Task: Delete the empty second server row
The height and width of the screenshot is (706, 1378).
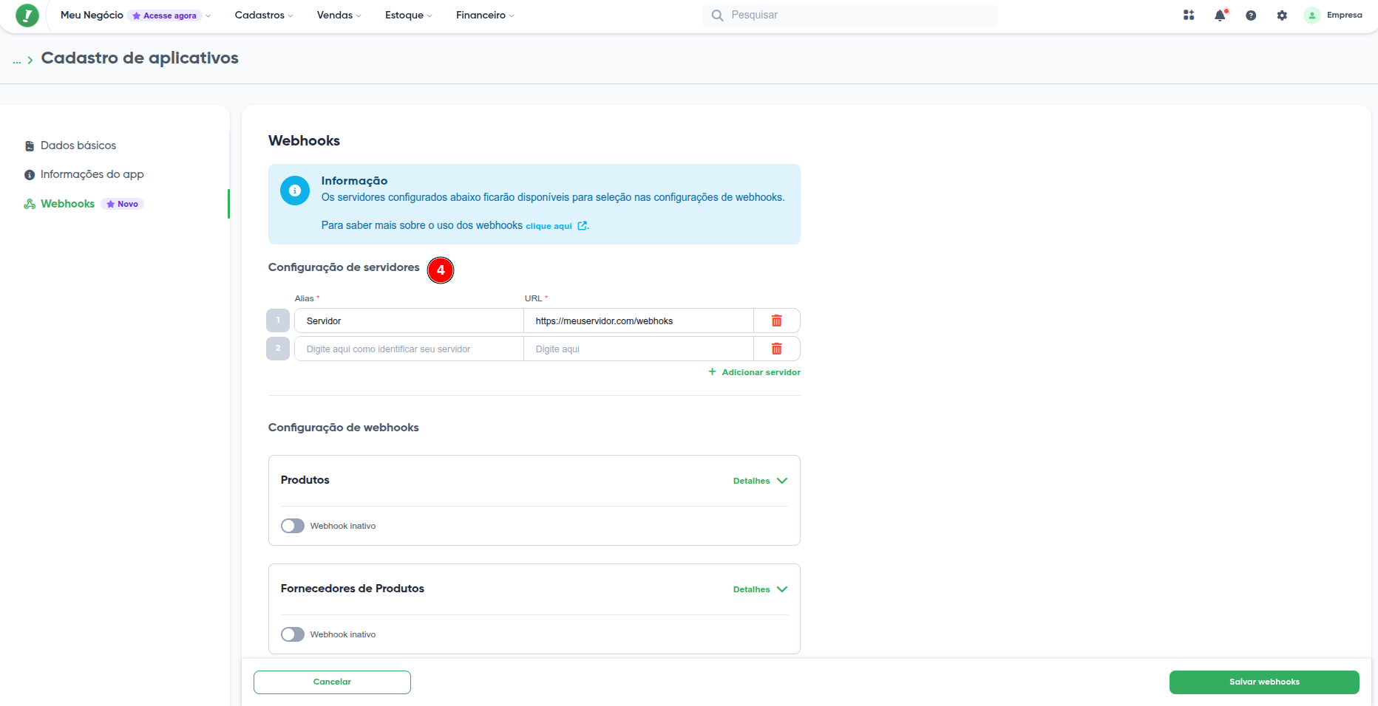Action: click(776, 349)
